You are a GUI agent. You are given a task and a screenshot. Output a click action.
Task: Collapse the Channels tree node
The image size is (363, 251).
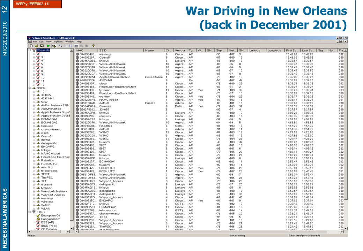tap(30, 50)
